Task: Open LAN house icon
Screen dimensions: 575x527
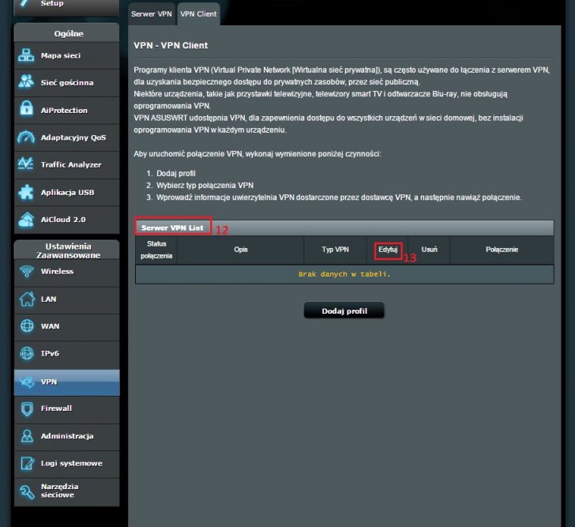Action: click(27, 299)
